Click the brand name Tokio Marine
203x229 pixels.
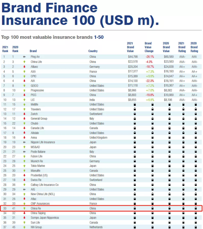pyautogui.click(x=38, y=166)
